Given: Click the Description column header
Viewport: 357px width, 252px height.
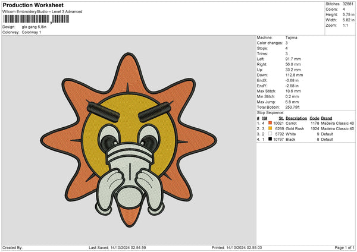Looking at the screenshot, I should 296,118.
